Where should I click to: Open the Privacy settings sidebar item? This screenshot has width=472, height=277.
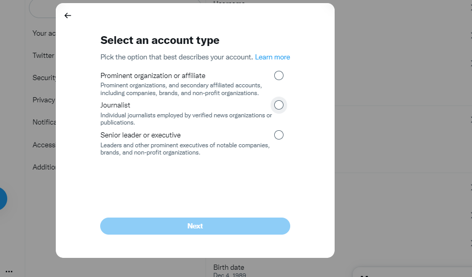point(44,100)
